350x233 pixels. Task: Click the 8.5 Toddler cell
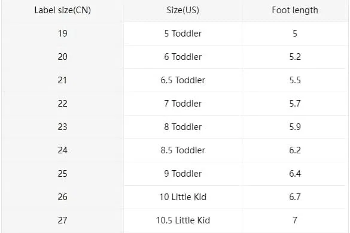(x=183, y=150)
